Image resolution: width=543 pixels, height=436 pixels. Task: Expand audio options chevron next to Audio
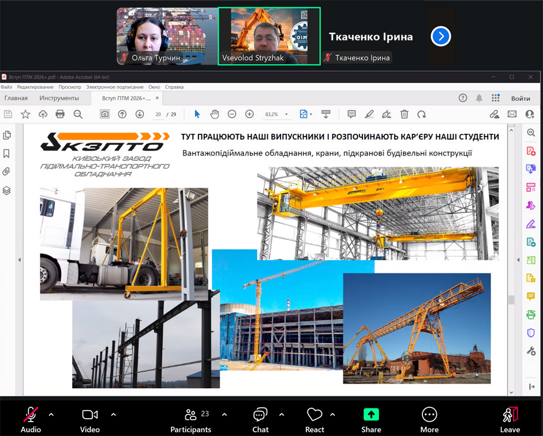click(x=51, y=415)
